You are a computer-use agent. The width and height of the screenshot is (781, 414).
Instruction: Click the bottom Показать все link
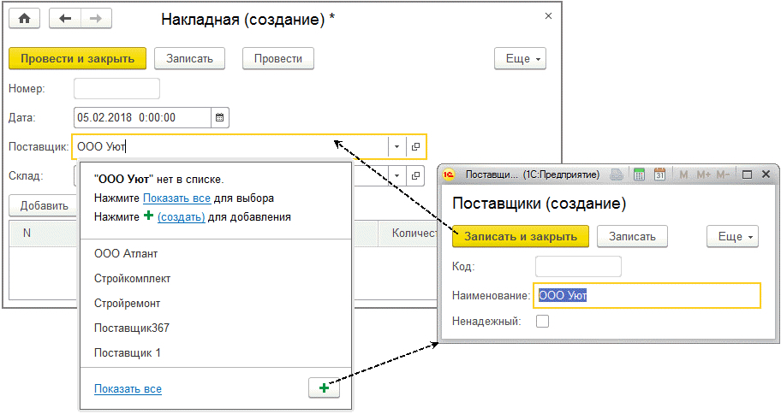click(128, 389)
